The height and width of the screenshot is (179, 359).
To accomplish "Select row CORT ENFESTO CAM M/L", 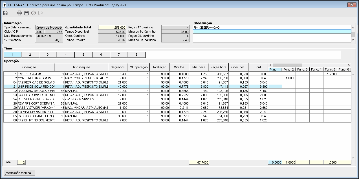I will 177,78.
